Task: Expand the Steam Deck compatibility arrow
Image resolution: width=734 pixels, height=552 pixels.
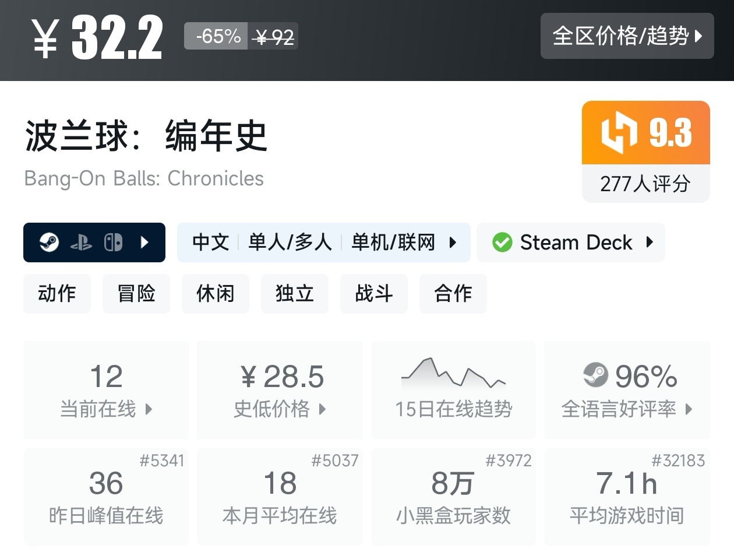Action: click(650, 242)
